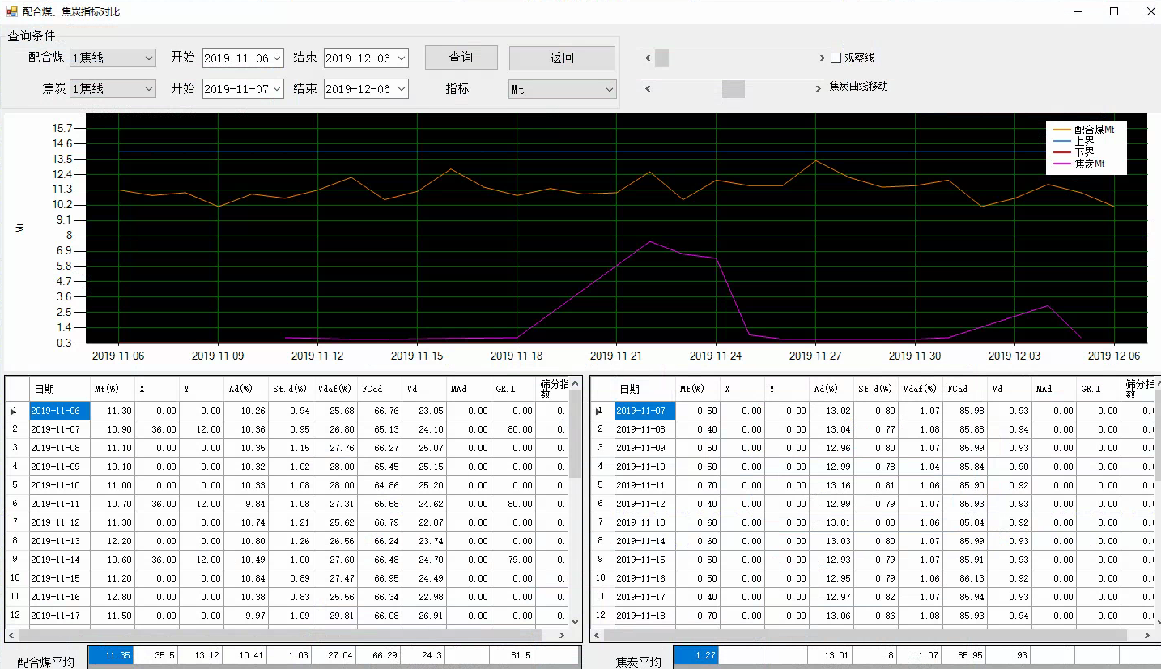Click the 查询 button
The height and width of the screenshot is (669, 1161).
(461, 58)
